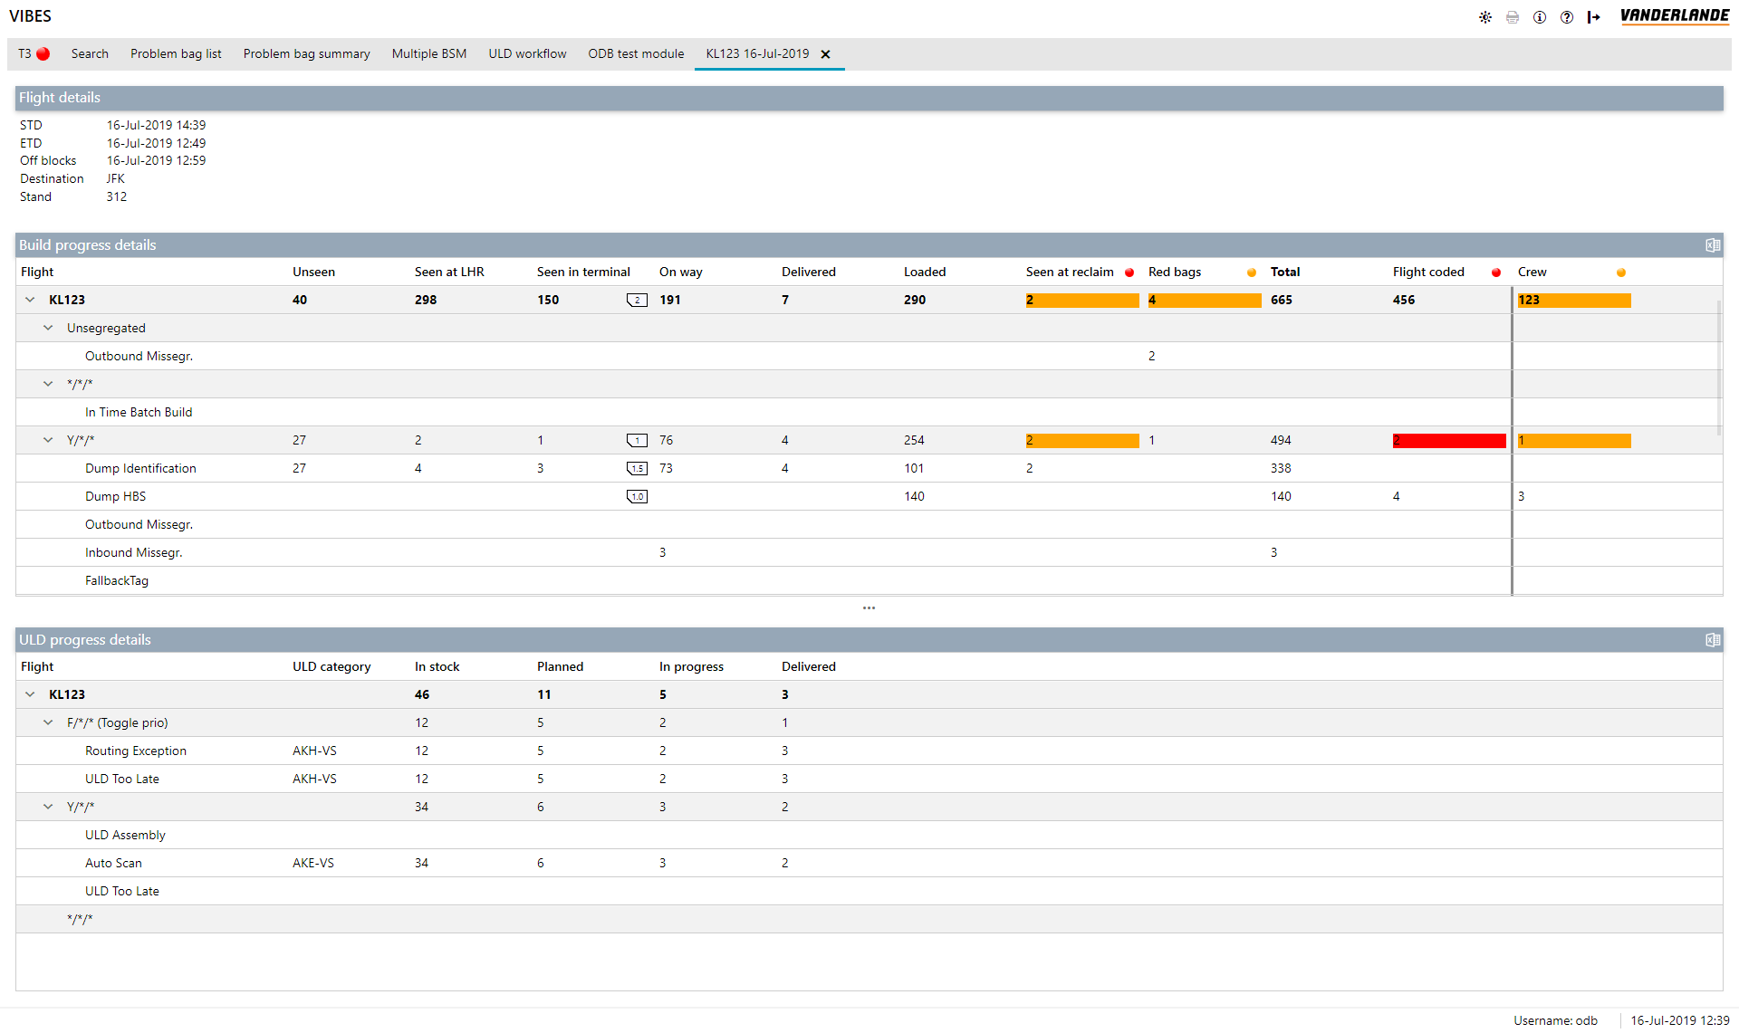Click the F/*/* (Toggle prio) label
Screen dimensions: 1739x1033
pyautogui.click(x=118, y=722)
